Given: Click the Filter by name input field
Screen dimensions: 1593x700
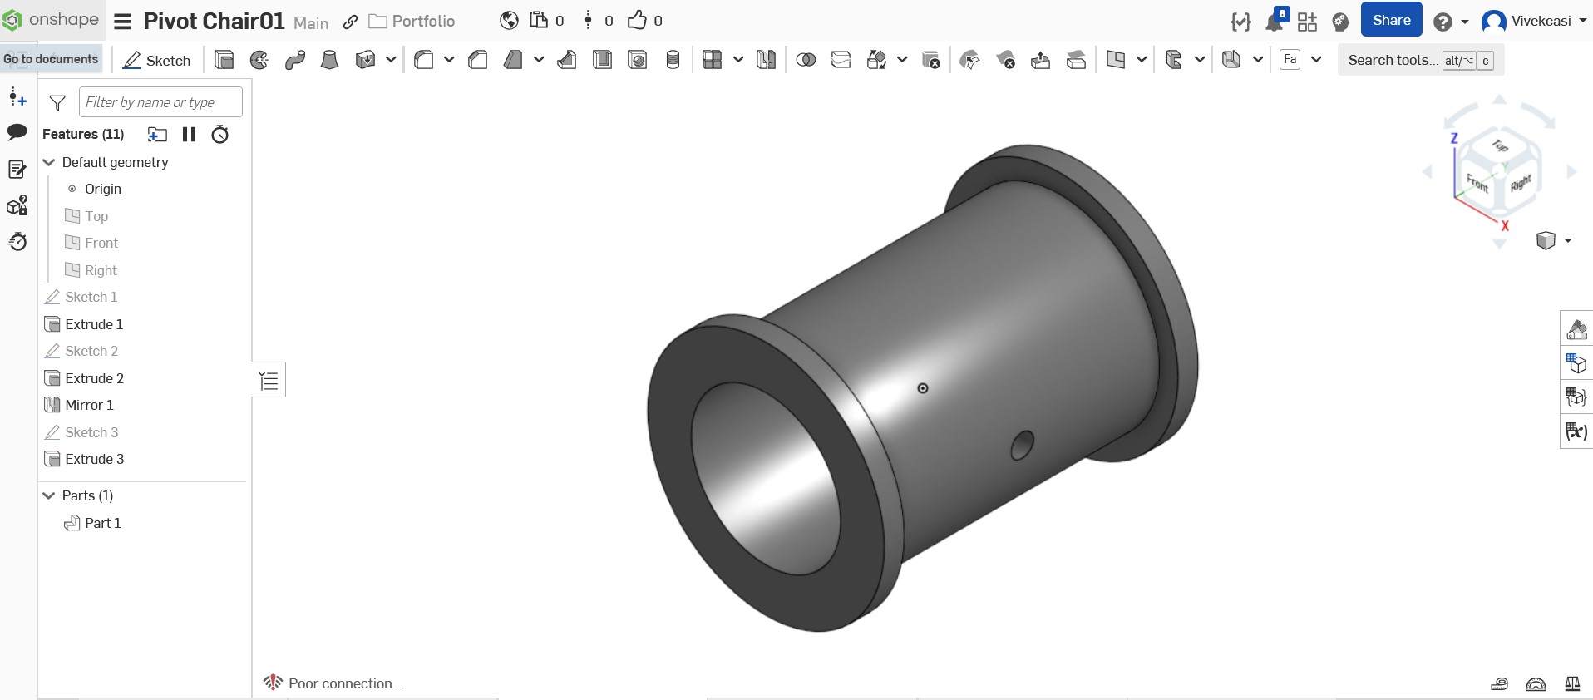Looking at the screenshot, I should (x=160, y=102).
